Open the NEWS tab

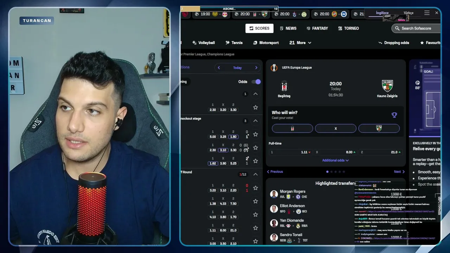point(288,28)
